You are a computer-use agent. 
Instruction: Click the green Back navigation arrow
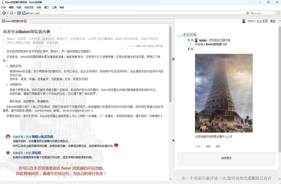tap(3, 13)
